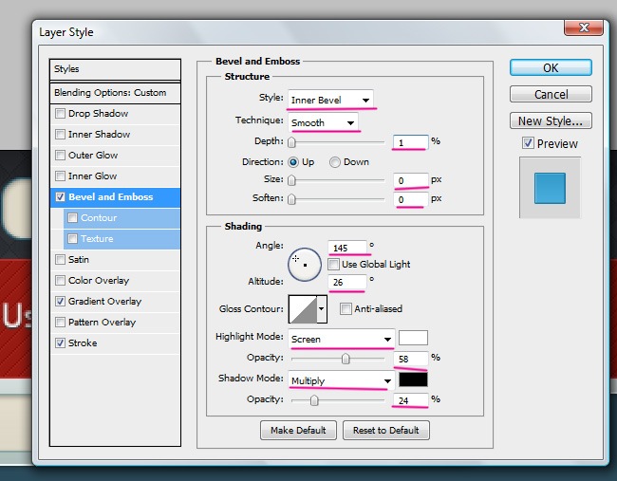617x481 pixels.
Task: Select the Contour sub-item under Bevel and Emboss
Action: pos(99,218)
